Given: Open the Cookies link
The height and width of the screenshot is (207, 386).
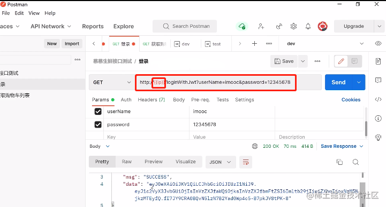Looking at the screenshot, I should pyautogui.click(x=351, y=100).
